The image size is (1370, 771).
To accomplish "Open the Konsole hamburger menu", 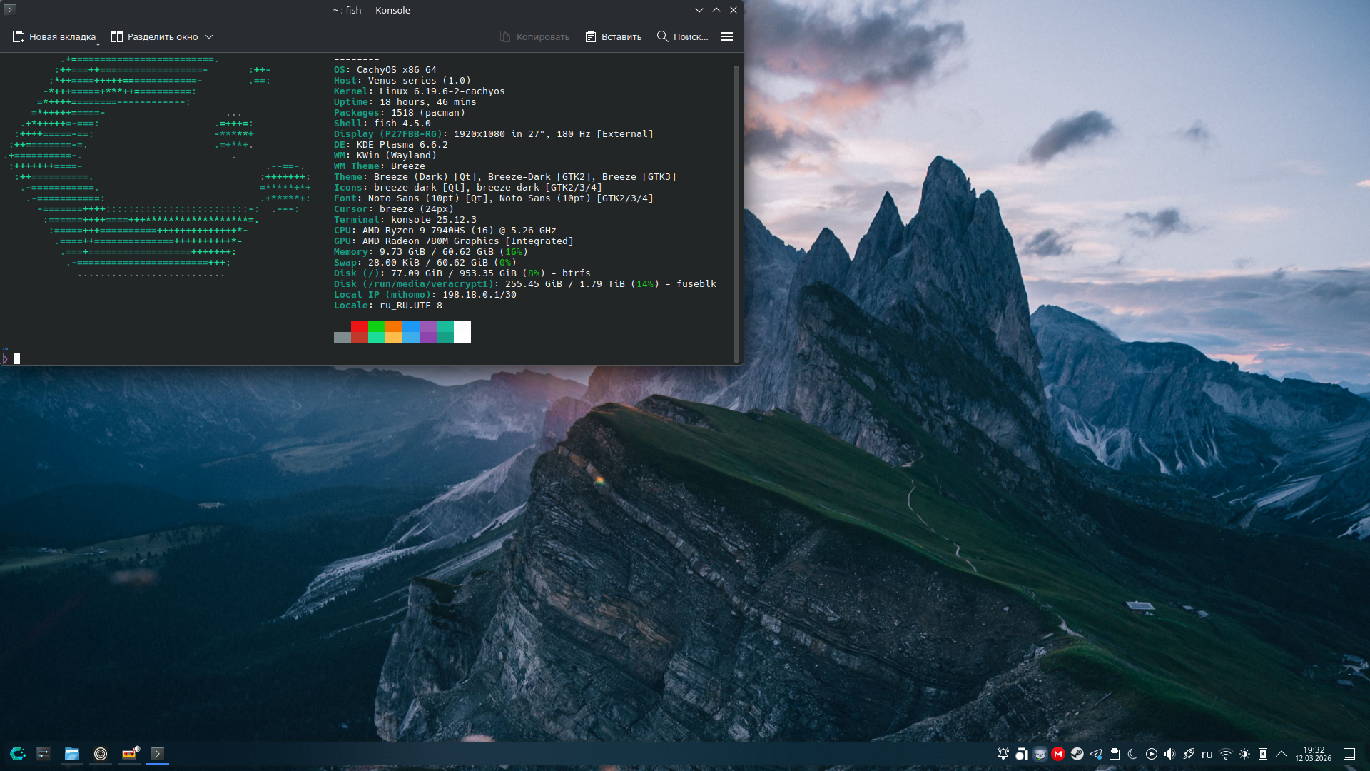I will coord(726,36).
